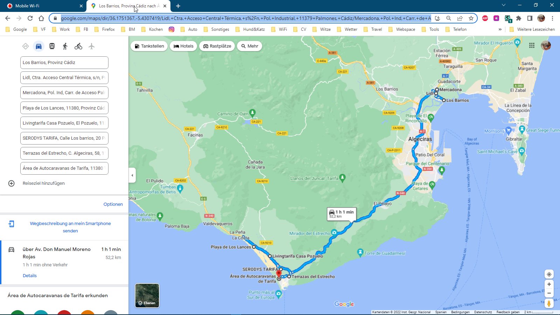Click the Mirador del Estrecho map marker

(x=334, y=232)
